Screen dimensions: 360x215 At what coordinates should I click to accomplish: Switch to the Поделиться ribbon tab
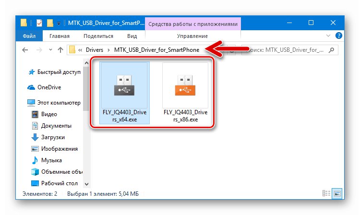(98, 36)
